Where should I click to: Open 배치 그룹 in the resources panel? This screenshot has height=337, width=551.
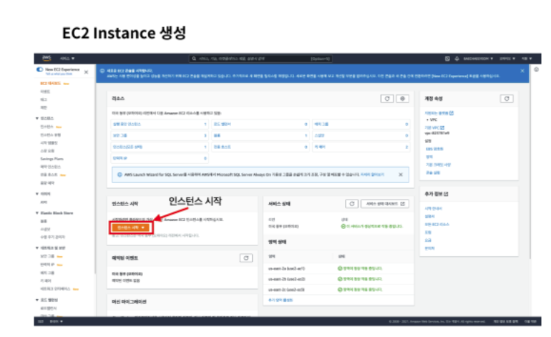point(321,124)
